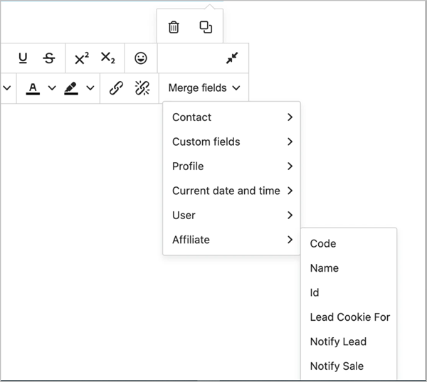The height and width of the screenshot is (382, 427).
Task: Open the Merge fields dropdown
Action: 204,88
